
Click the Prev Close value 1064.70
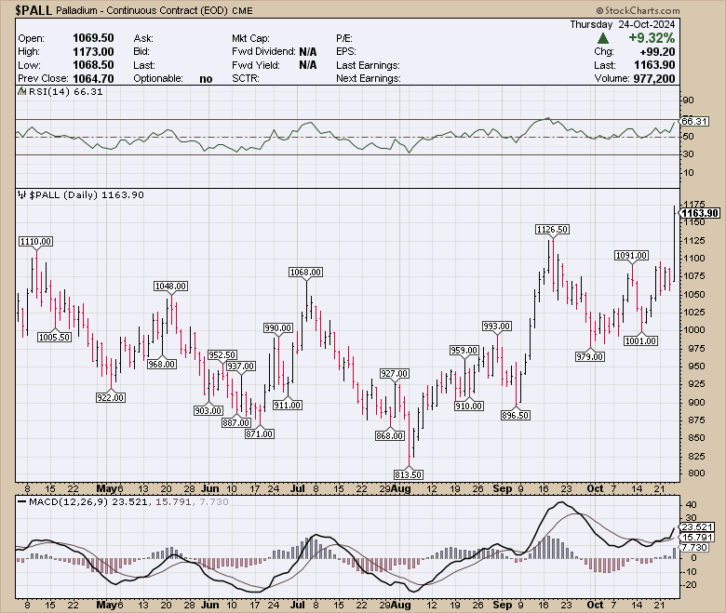(93, 79)
